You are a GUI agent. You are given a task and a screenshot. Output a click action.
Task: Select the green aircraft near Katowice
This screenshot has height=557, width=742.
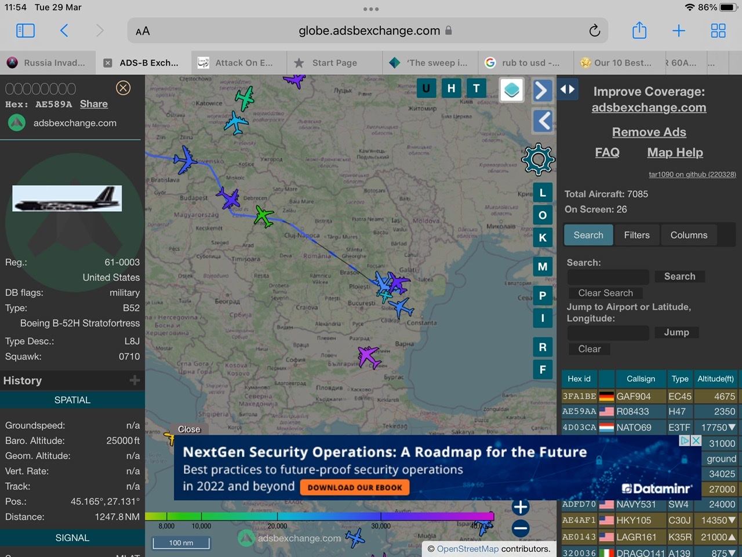click(x=245, y=98)
